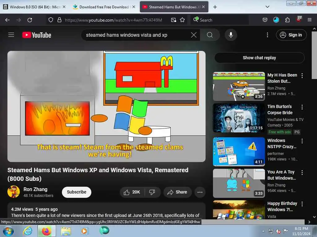The height and width of the screenshot is (237, 317).
Task: Open the Pocket save icon
Action: (265, 20)
